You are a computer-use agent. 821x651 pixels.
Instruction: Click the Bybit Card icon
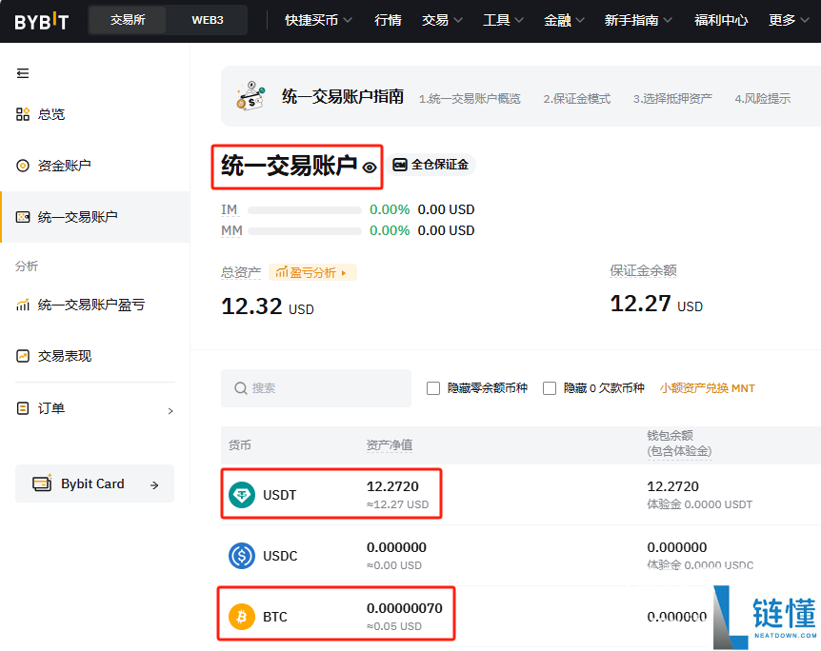point(42,483)
